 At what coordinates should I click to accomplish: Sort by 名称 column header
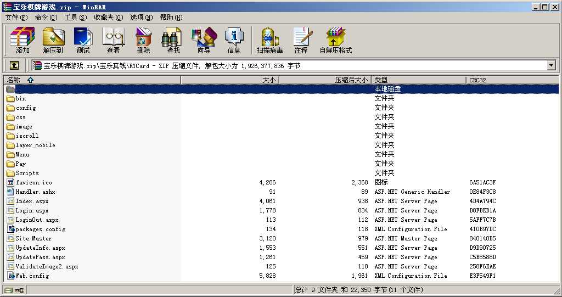92,80
